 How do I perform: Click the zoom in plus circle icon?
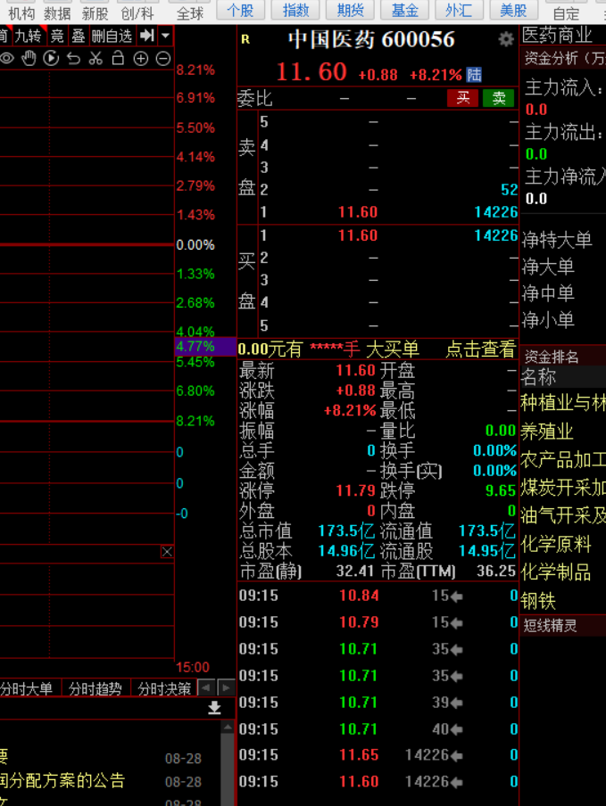[x=140, y=59]
